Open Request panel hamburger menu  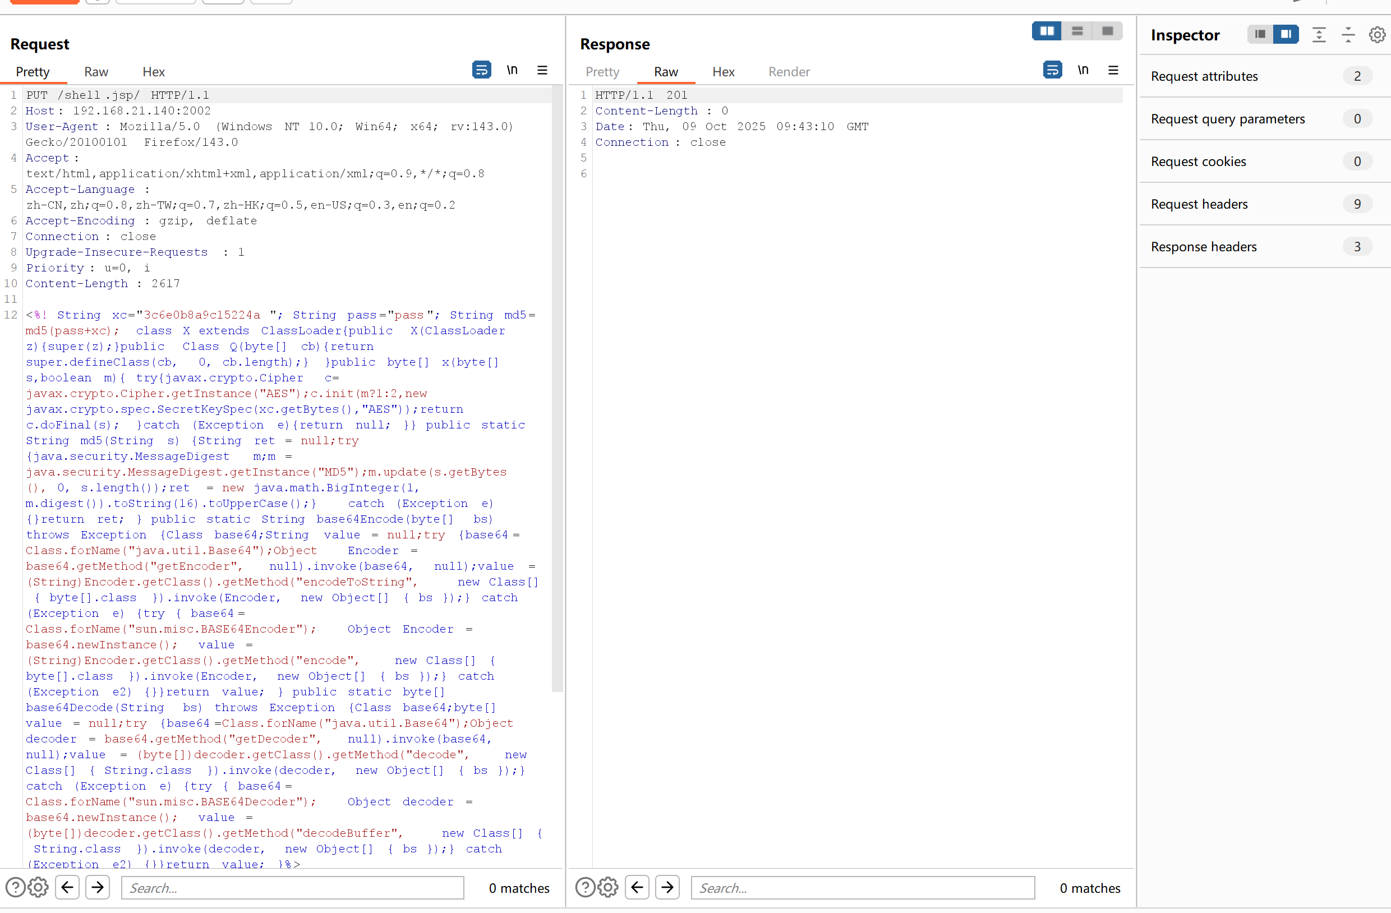[542, 70]
